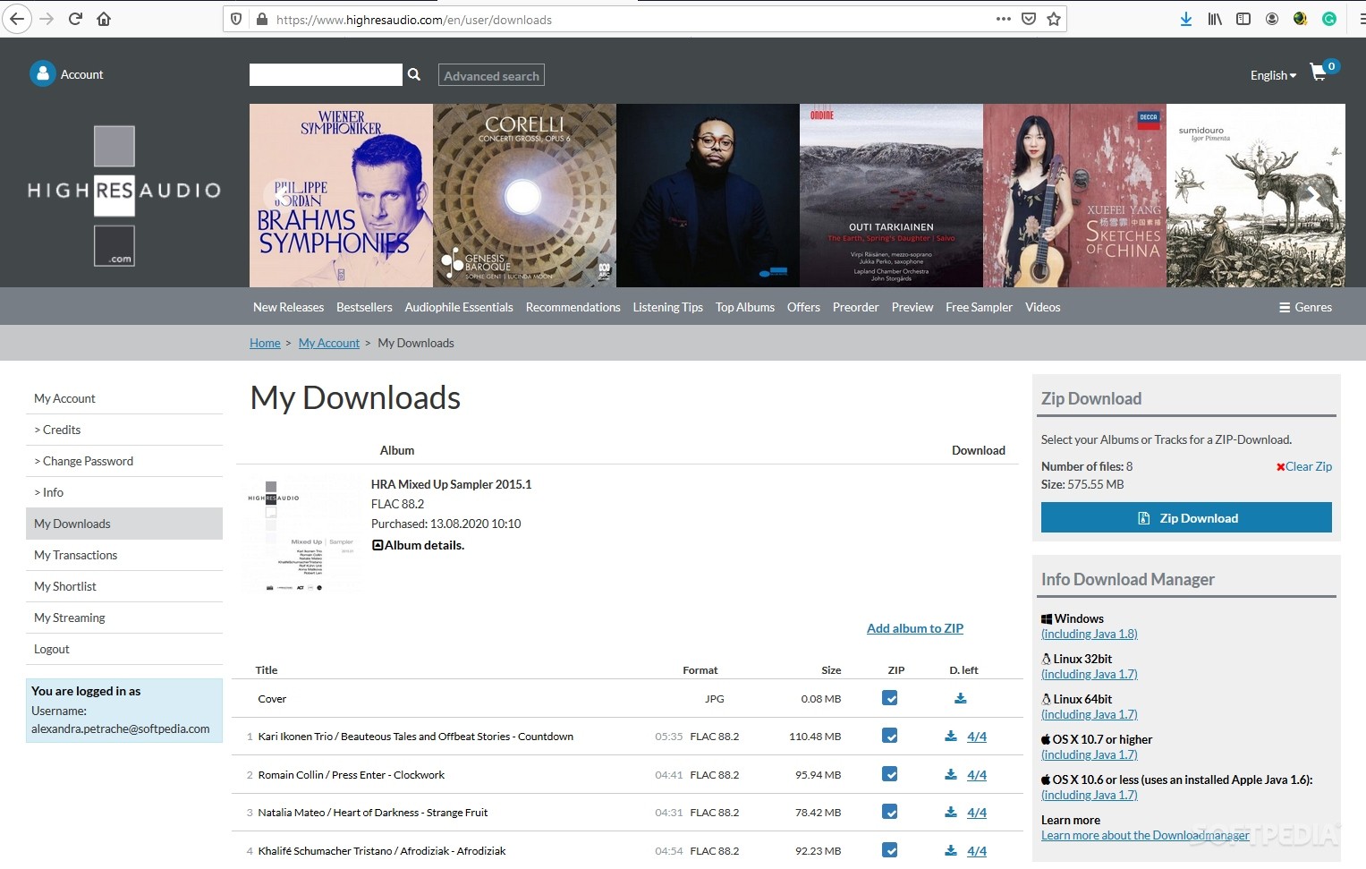Click the My Account breadcrumb link
This screenshot has height=869, width=1366.
tap(329, 343)
